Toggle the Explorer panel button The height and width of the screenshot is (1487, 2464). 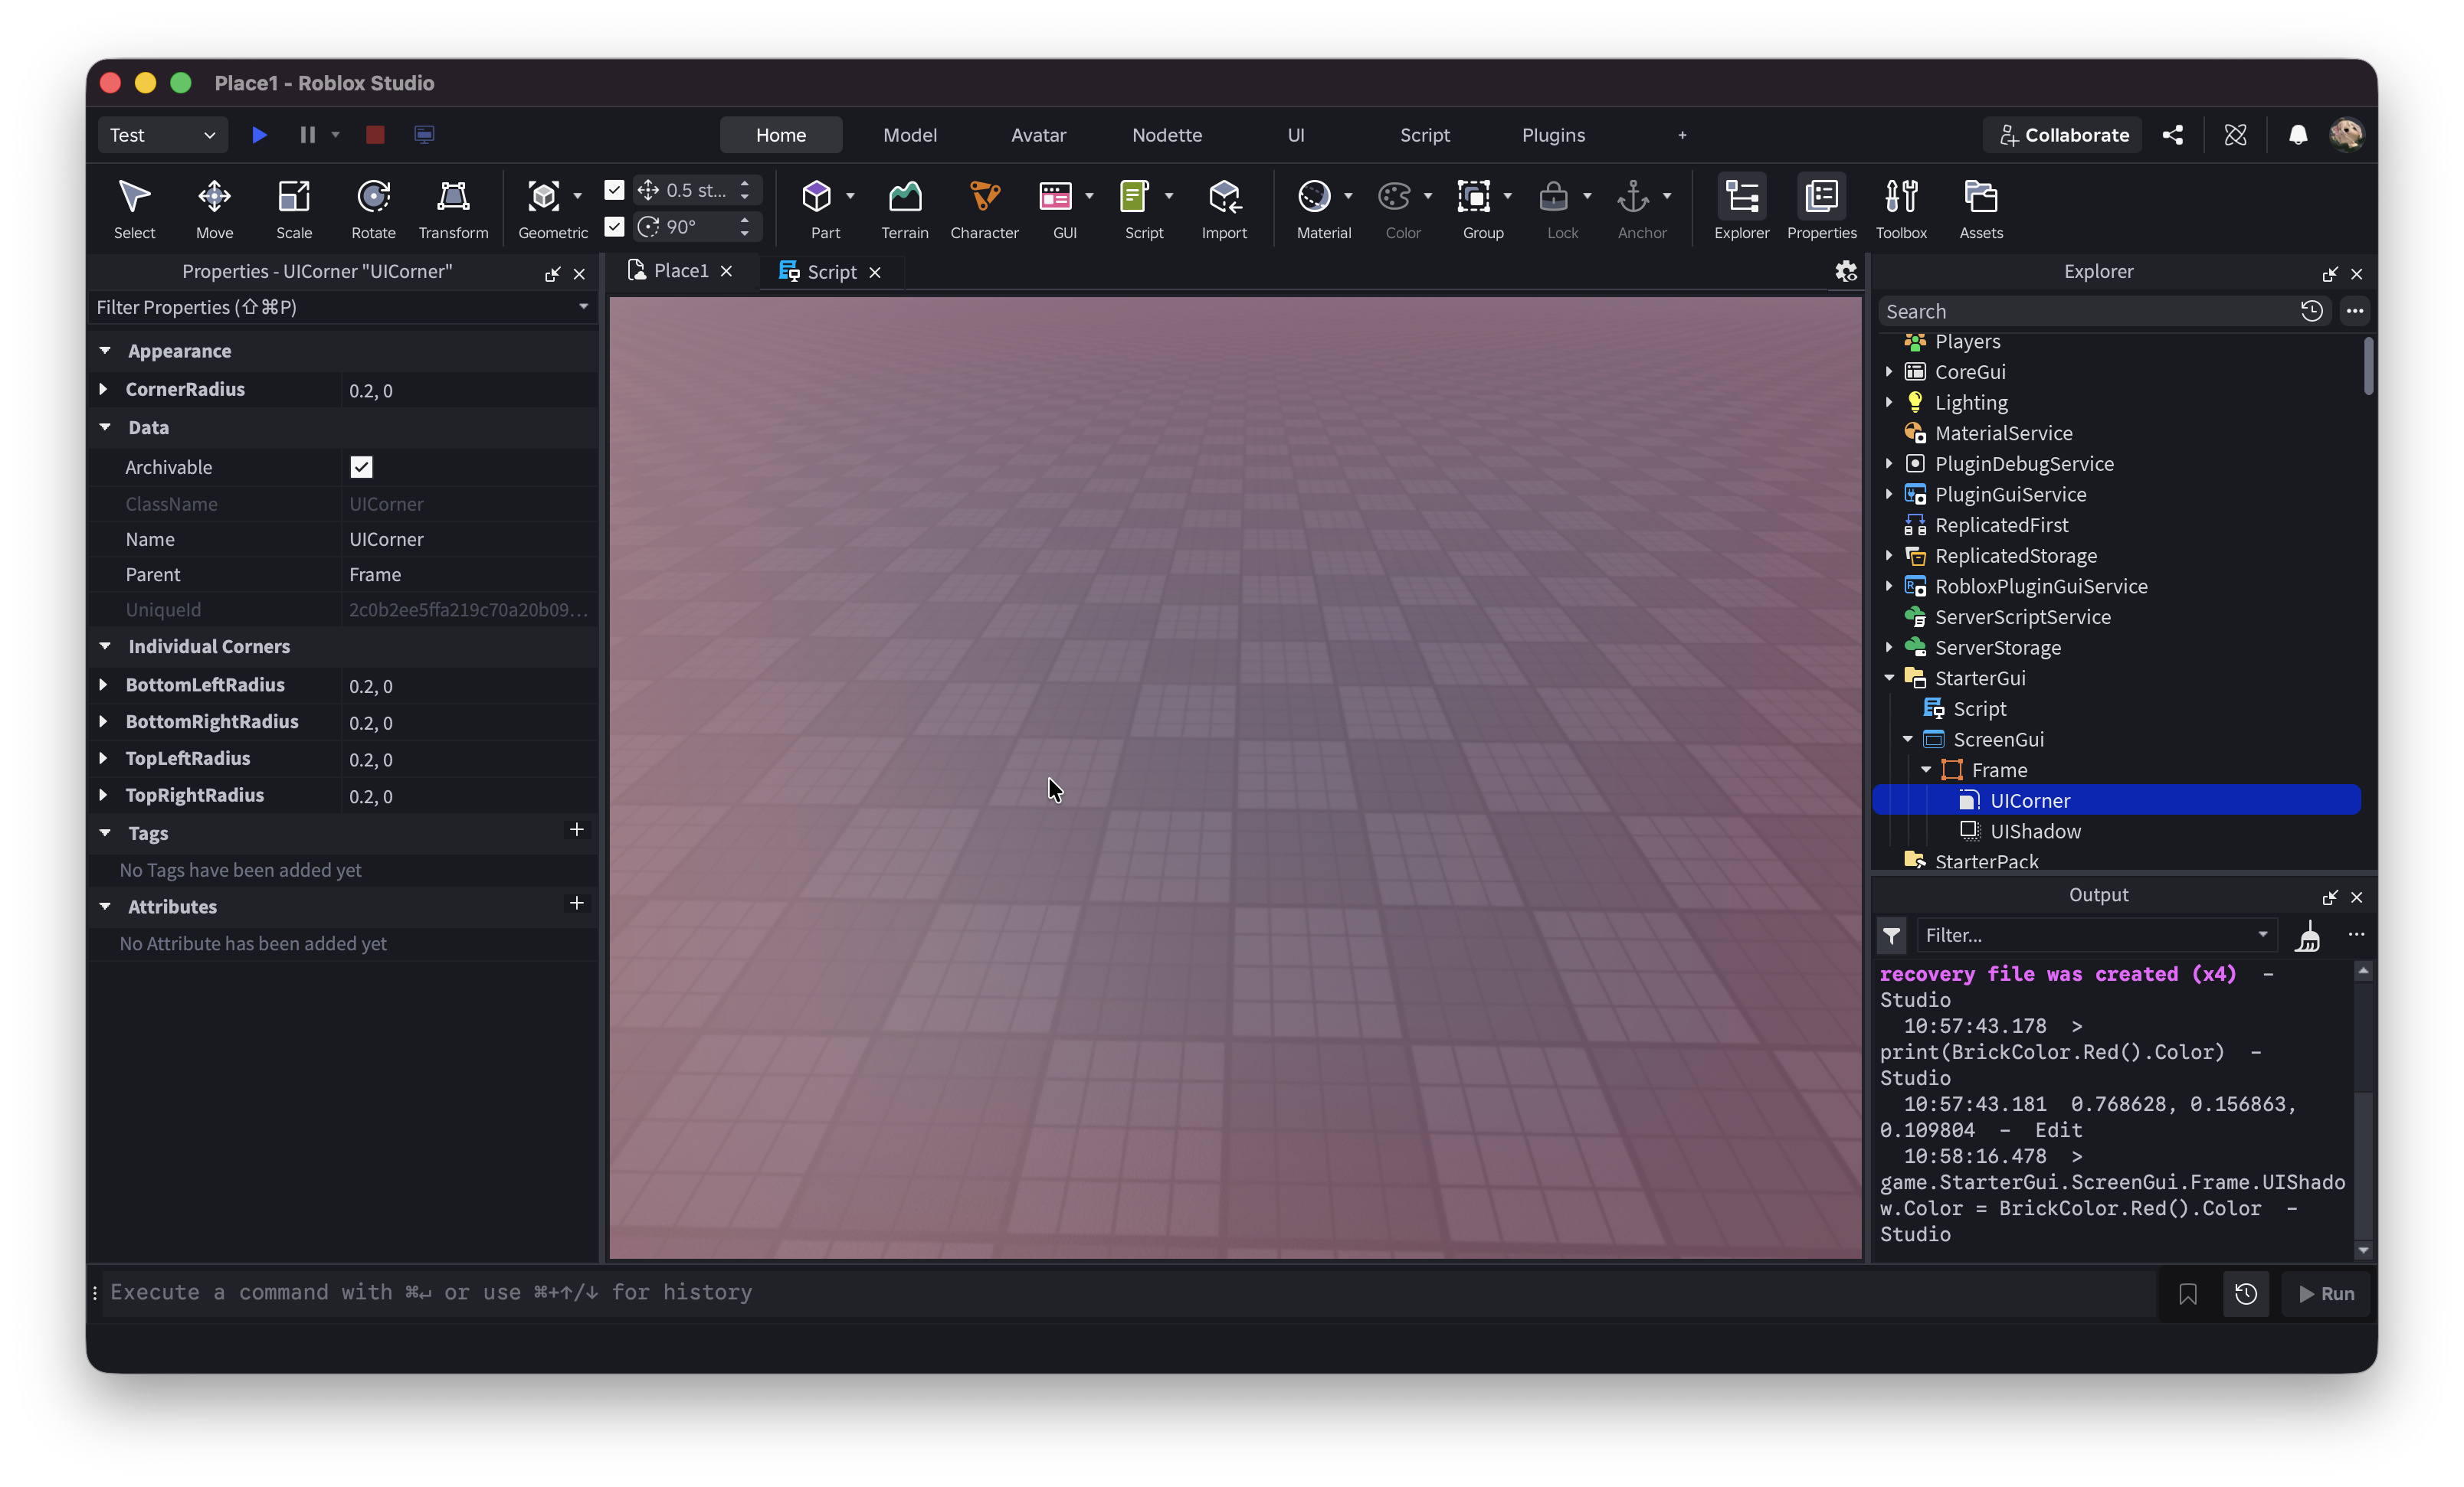click(x=1741, y=209)
